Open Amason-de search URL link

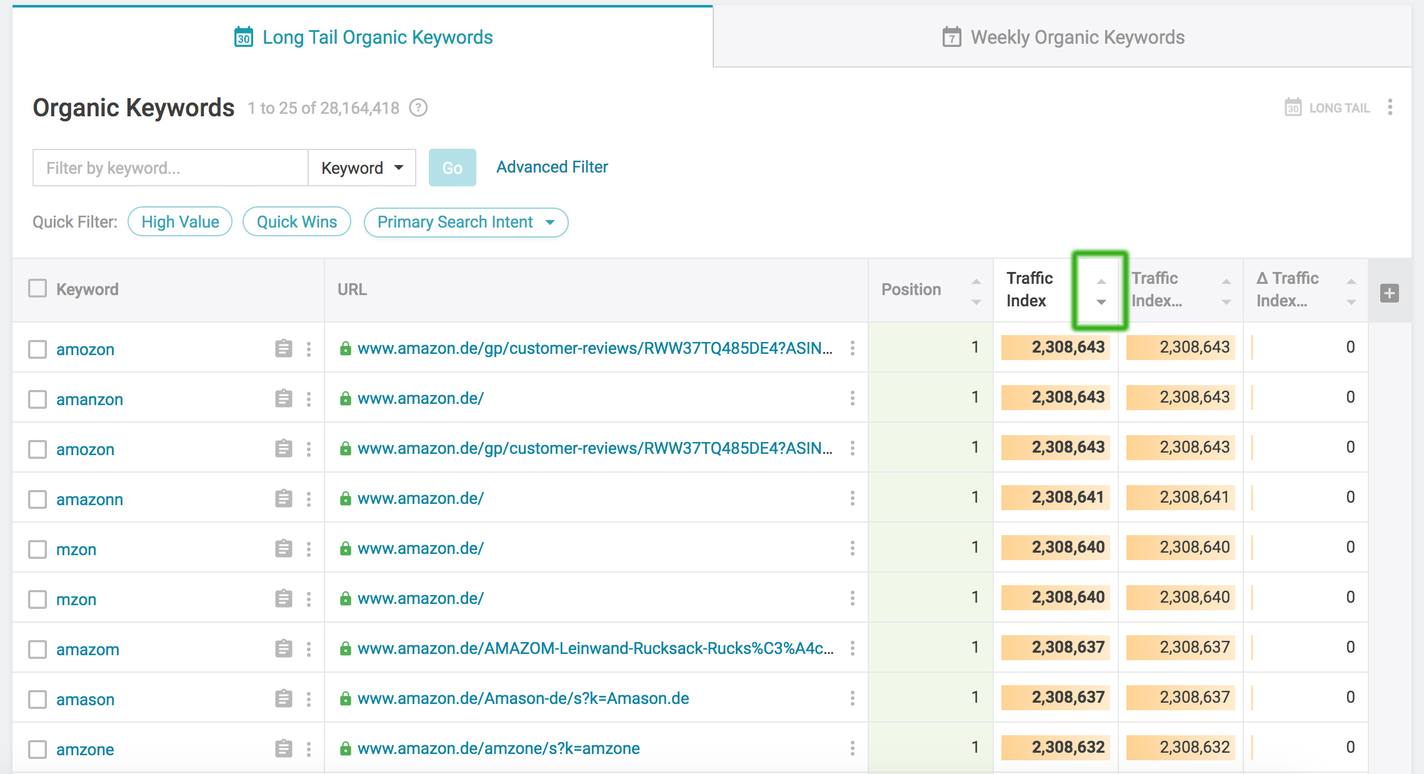[523, 698]
